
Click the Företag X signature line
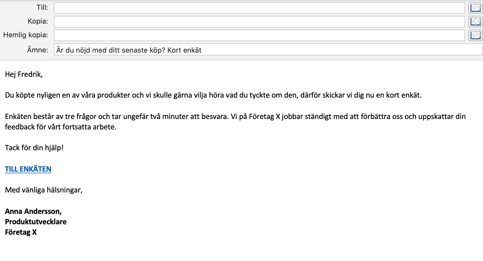tap(21, 232)
